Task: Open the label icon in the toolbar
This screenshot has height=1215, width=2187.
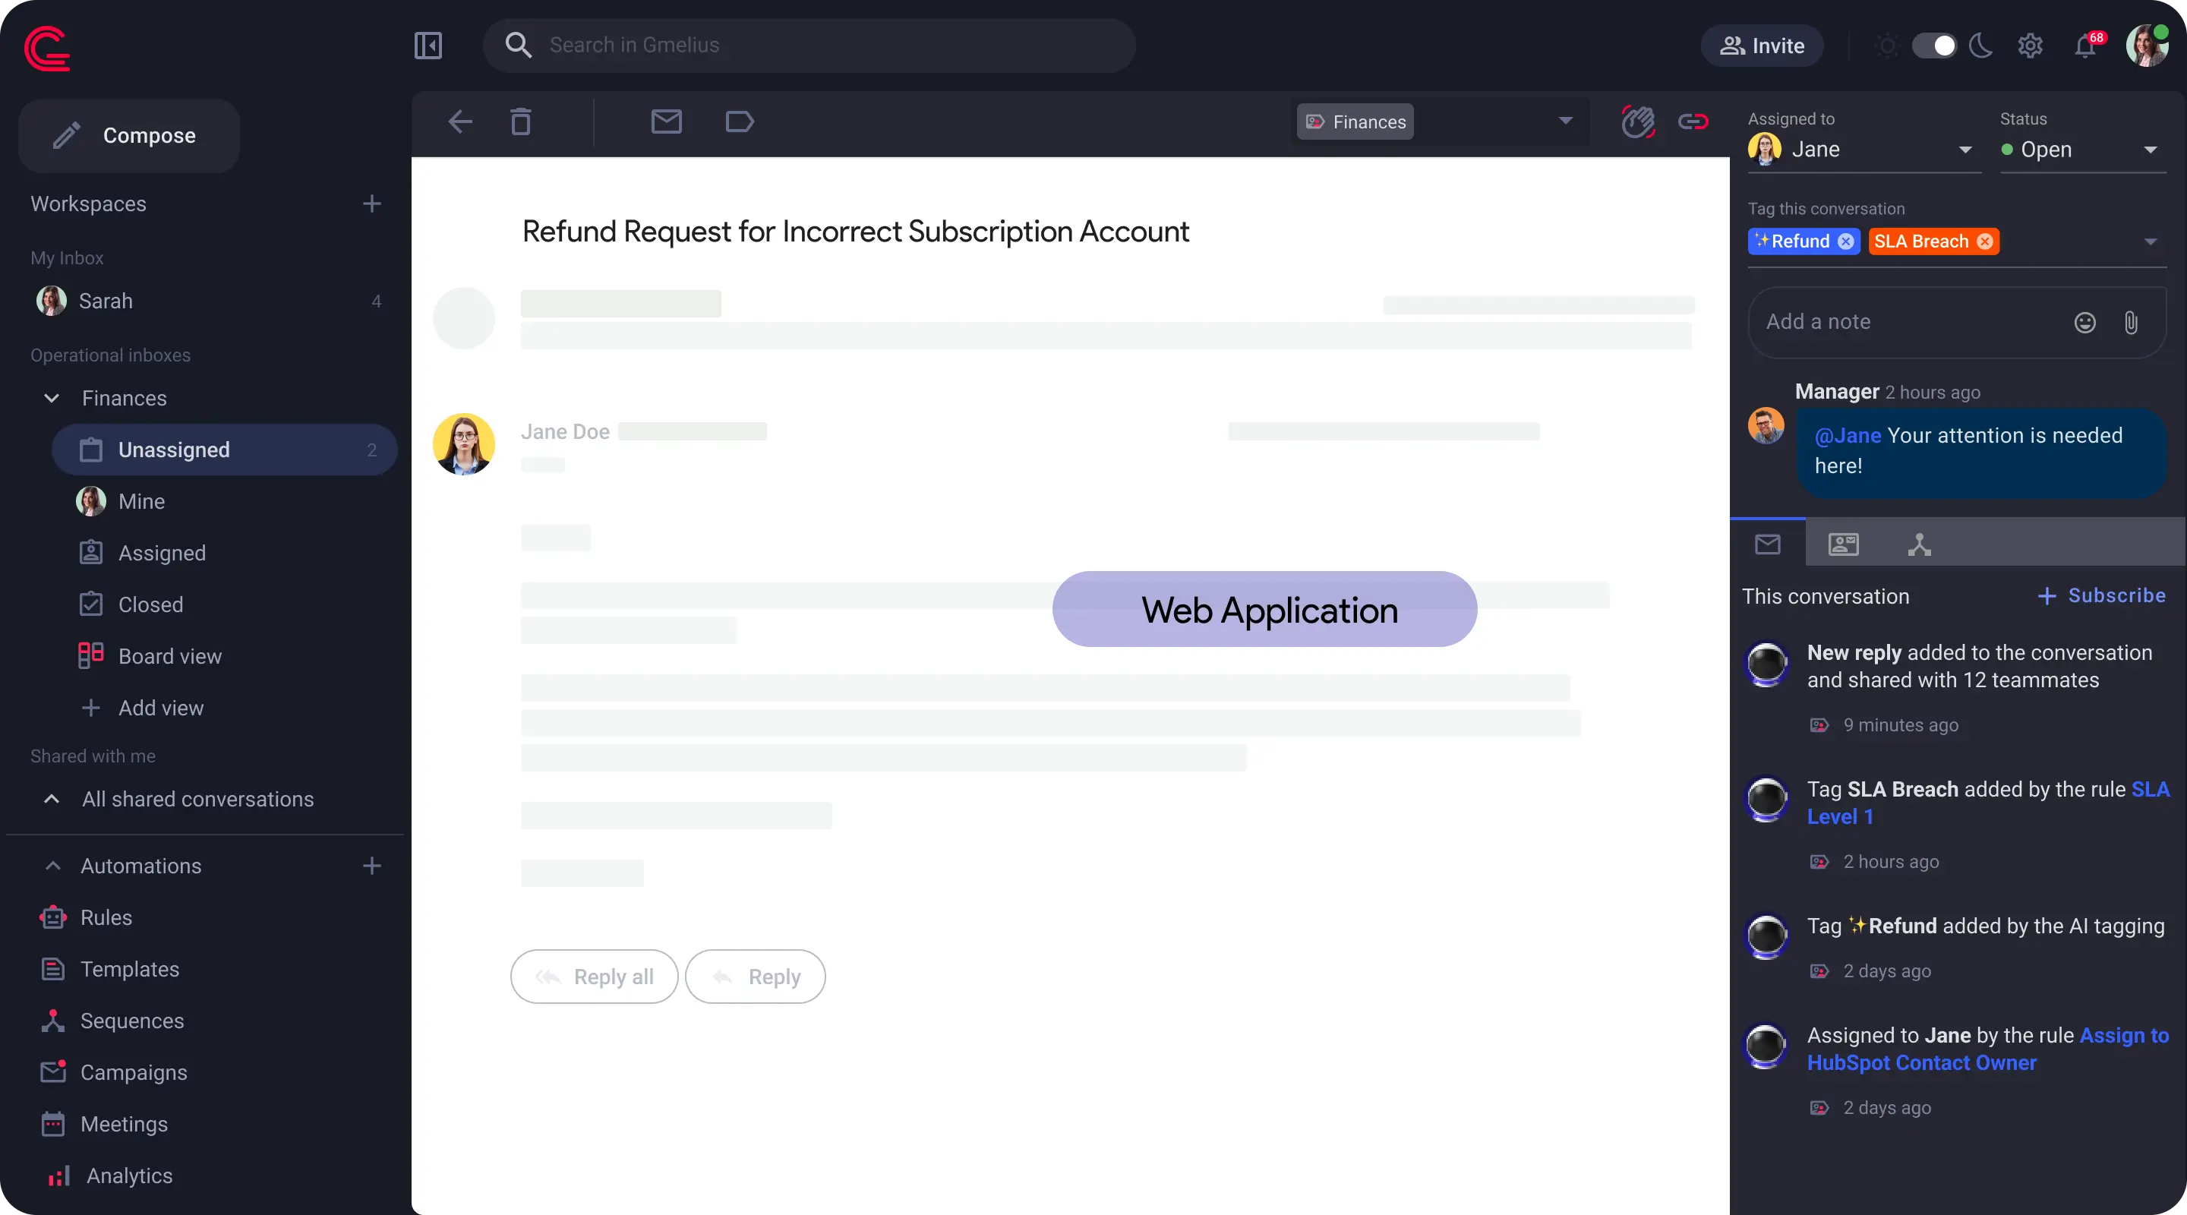Action: [x=740, y=121]
